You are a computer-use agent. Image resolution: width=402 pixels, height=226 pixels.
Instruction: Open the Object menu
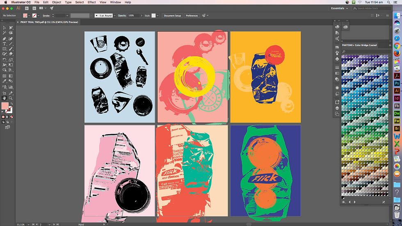click(x=57, y=2)
